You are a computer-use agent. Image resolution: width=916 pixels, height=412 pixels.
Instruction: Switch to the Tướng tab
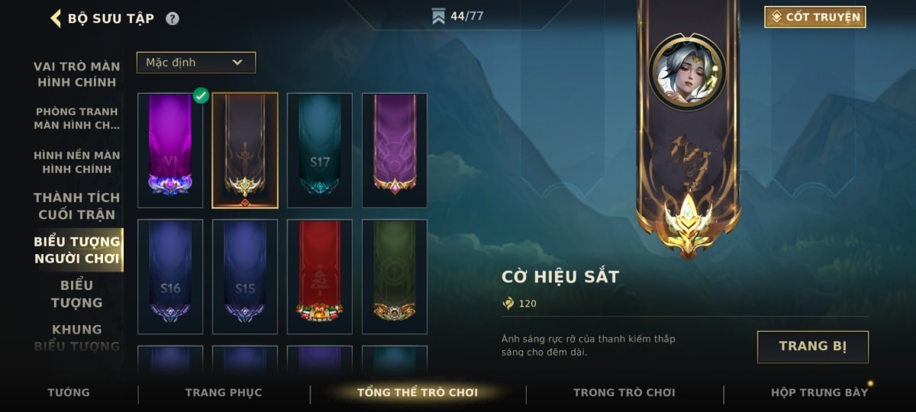(69, 392)
